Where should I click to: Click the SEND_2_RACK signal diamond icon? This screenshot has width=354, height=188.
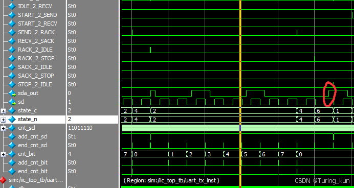pos(12,32)
